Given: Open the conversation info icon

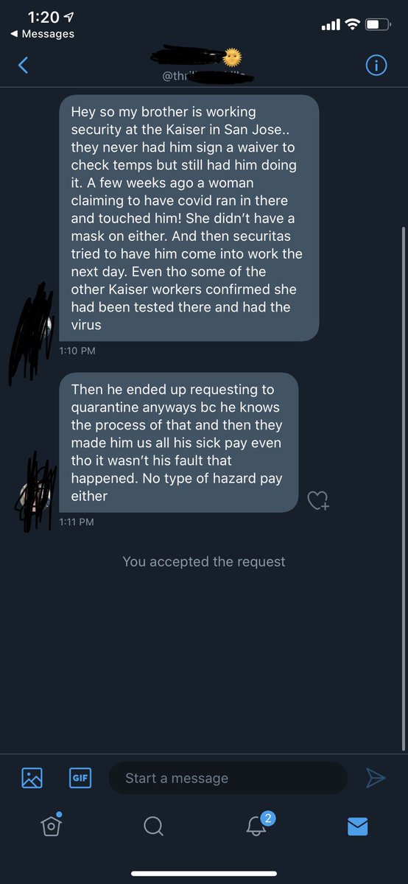Looking at the screenshot, I should (x=376, y=66).
